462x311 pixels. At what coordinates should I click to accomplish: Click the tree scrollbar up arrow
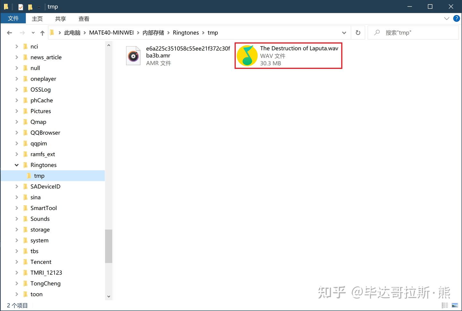[108, 46]
